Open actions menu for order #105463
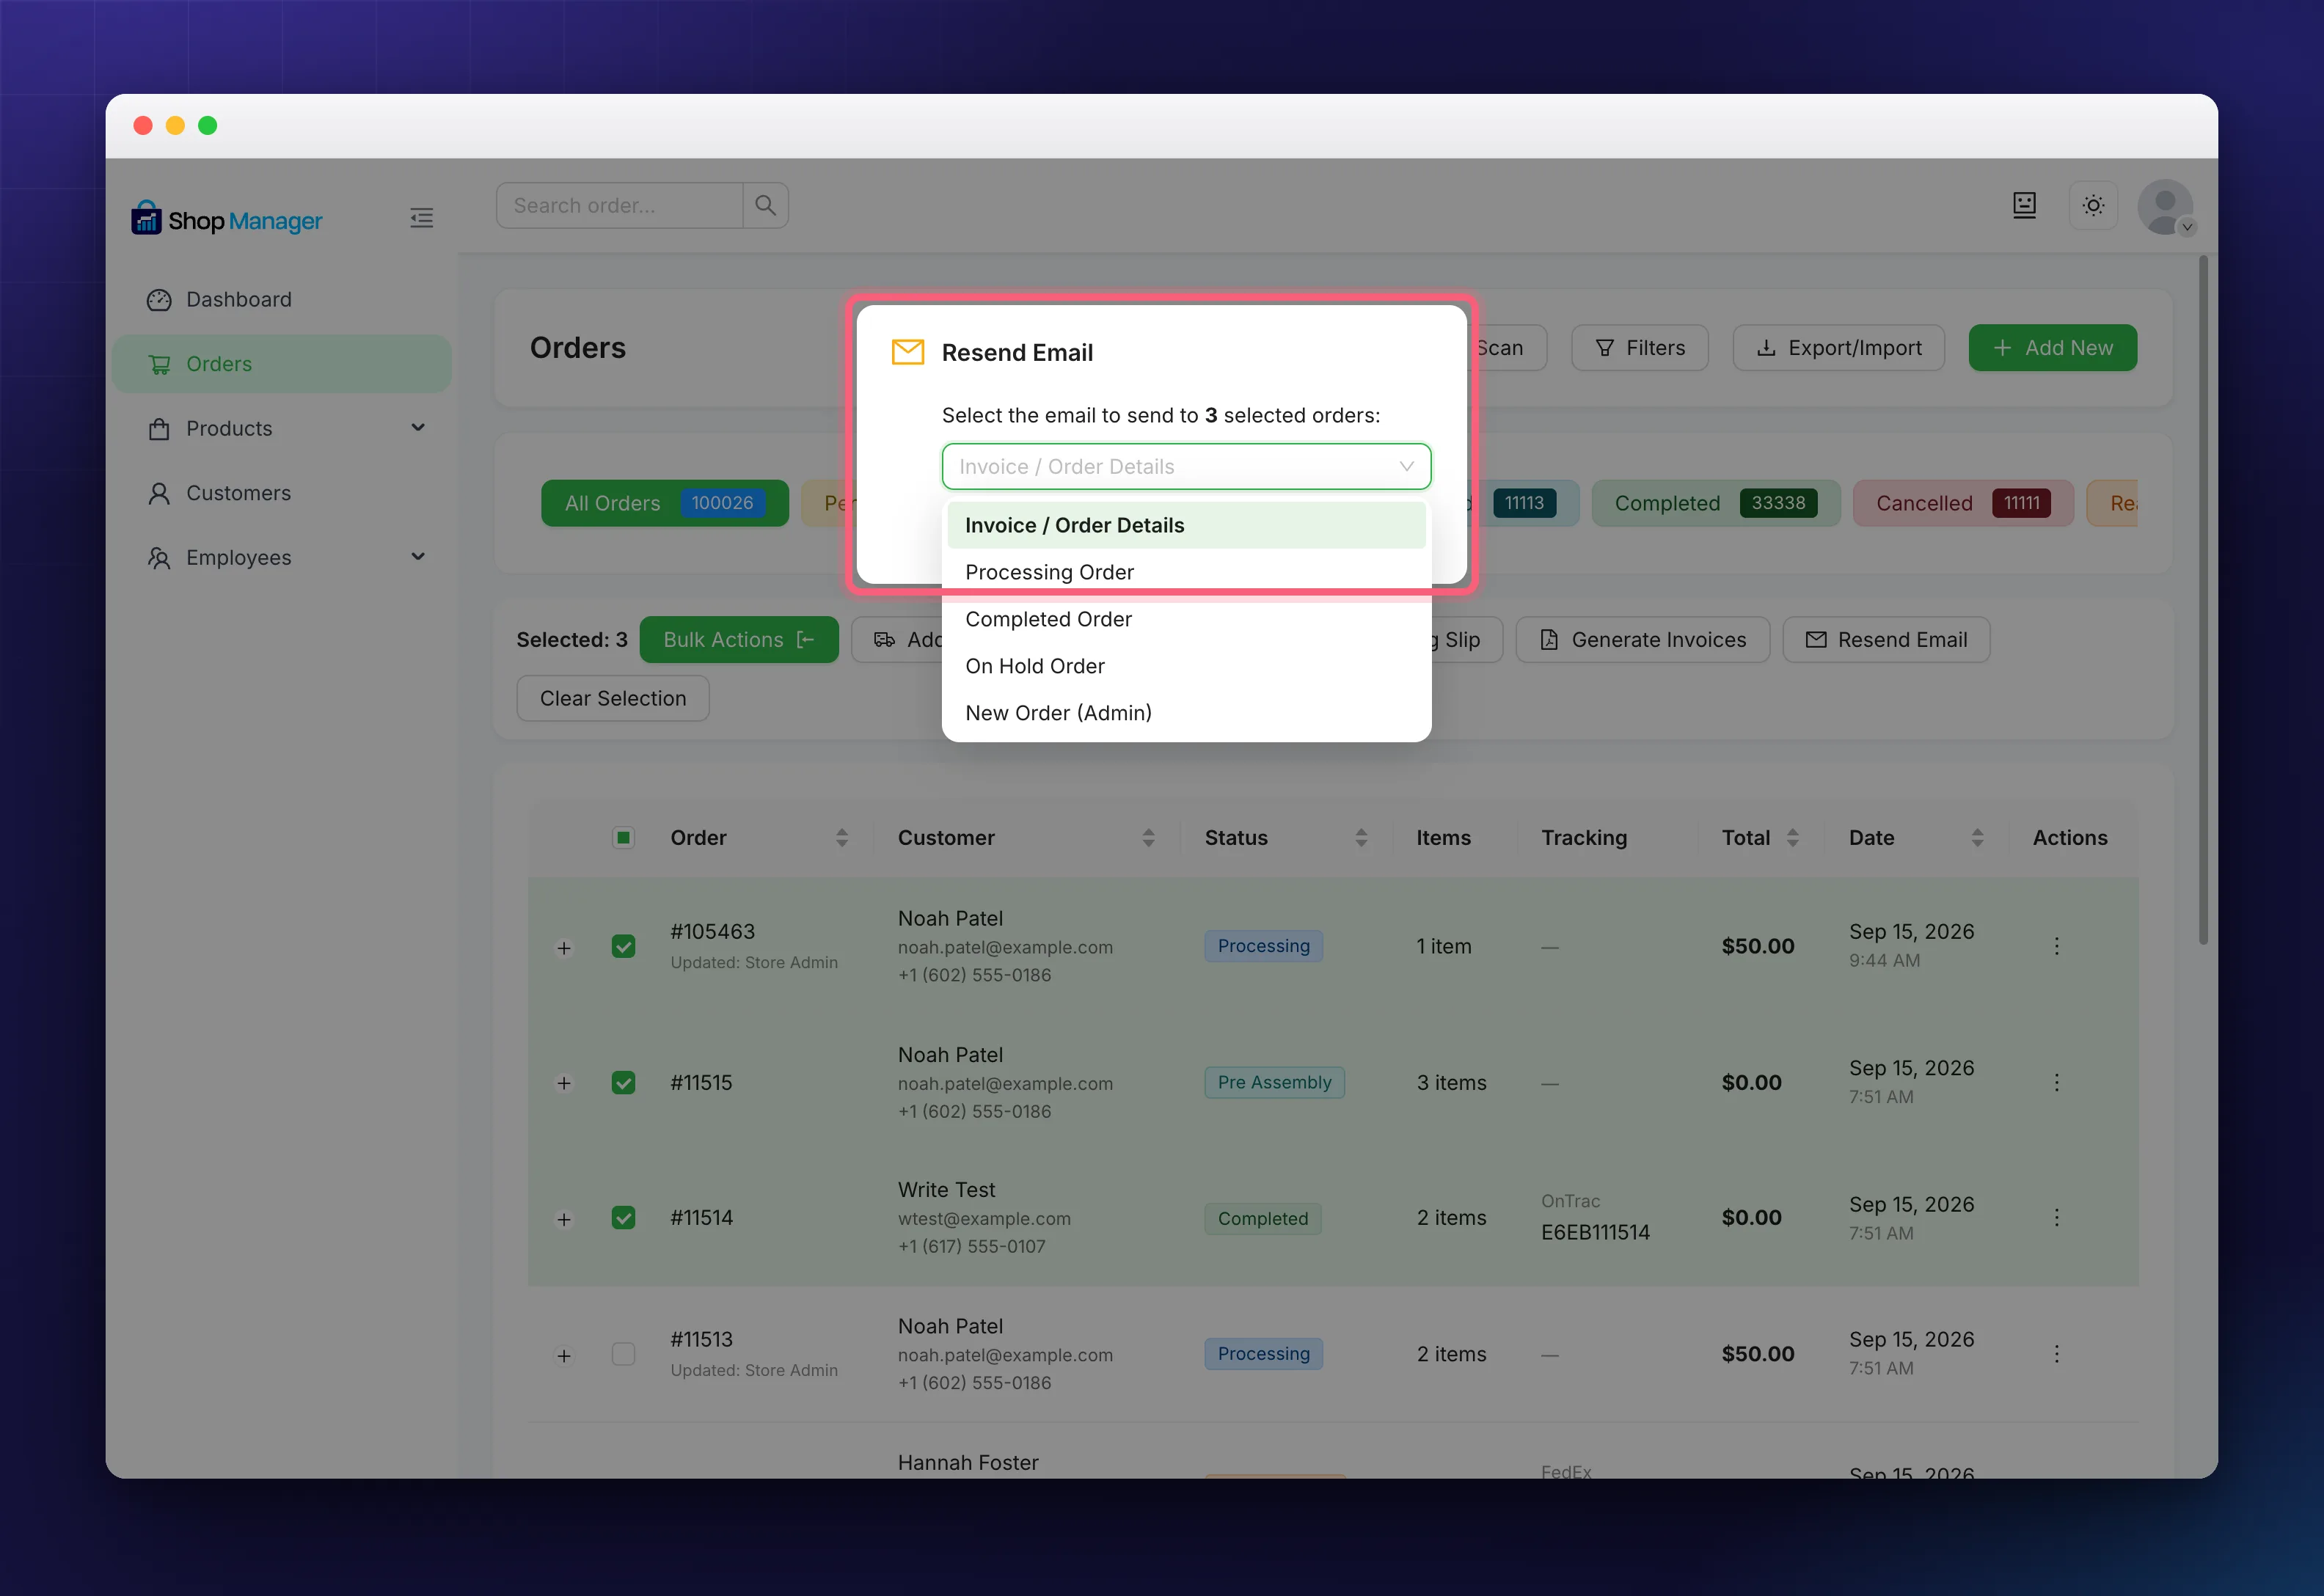Image resolution: width=2324 pixels, height=1596 pixels. (x=2056, y=946)
